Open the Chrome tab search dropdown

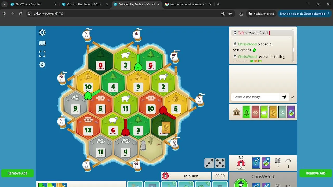(x=4, y=4)
